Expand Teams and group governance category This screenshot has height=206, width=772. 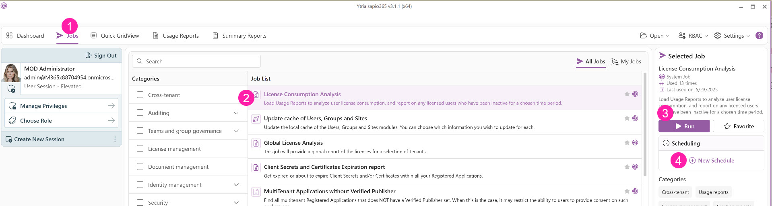tap(236, 131)
